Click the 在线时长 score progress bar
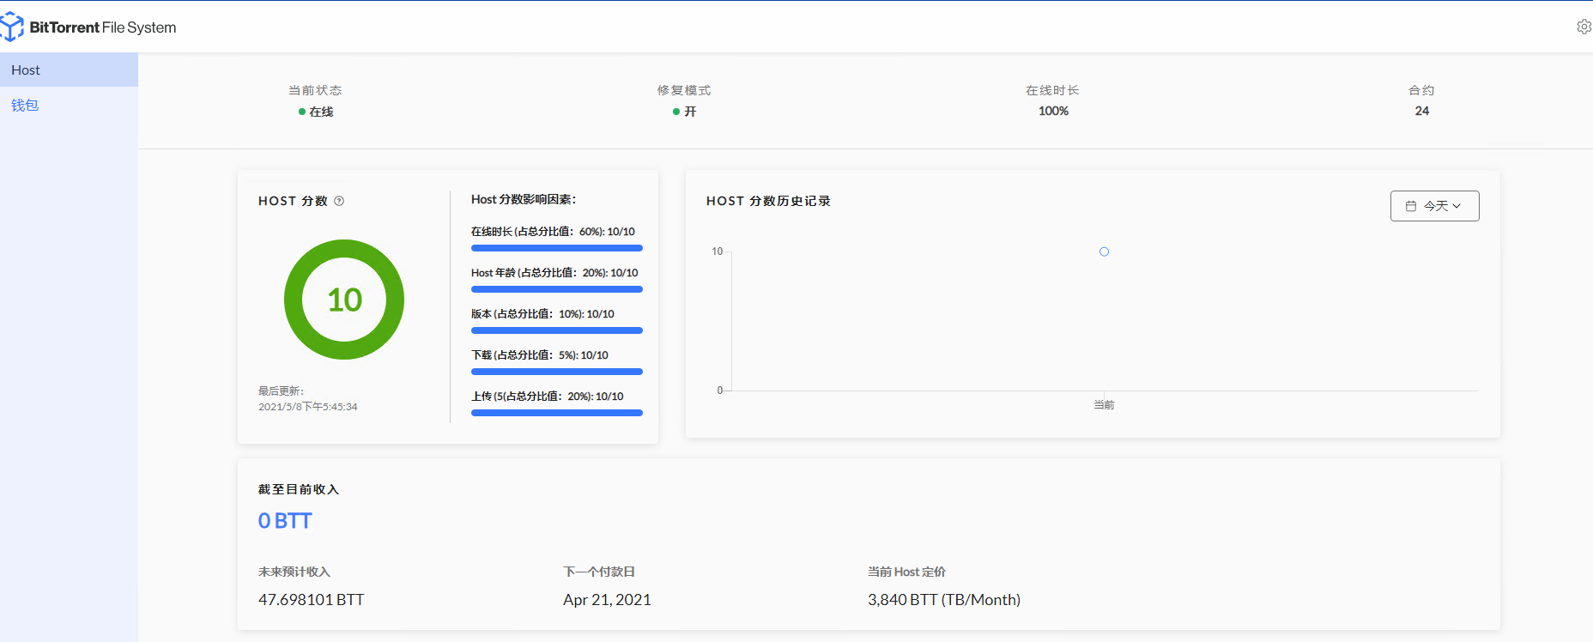The height and width of the screenshot is (642, 1593). coord(556,248)
